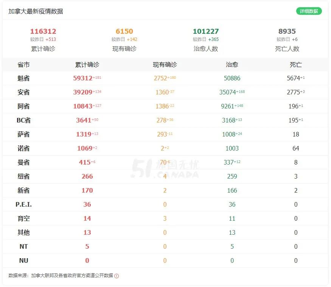This screenshot has width=331, height=287.
Task: Click the 魁省 active value 2752
Action: (x=160, y=78)
